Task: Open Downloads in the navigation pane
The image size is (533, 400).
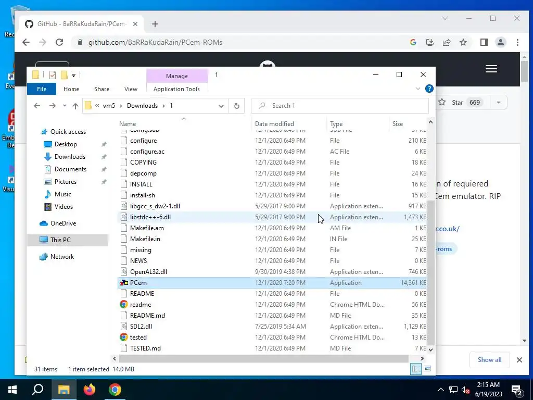Action: (70, 156)
